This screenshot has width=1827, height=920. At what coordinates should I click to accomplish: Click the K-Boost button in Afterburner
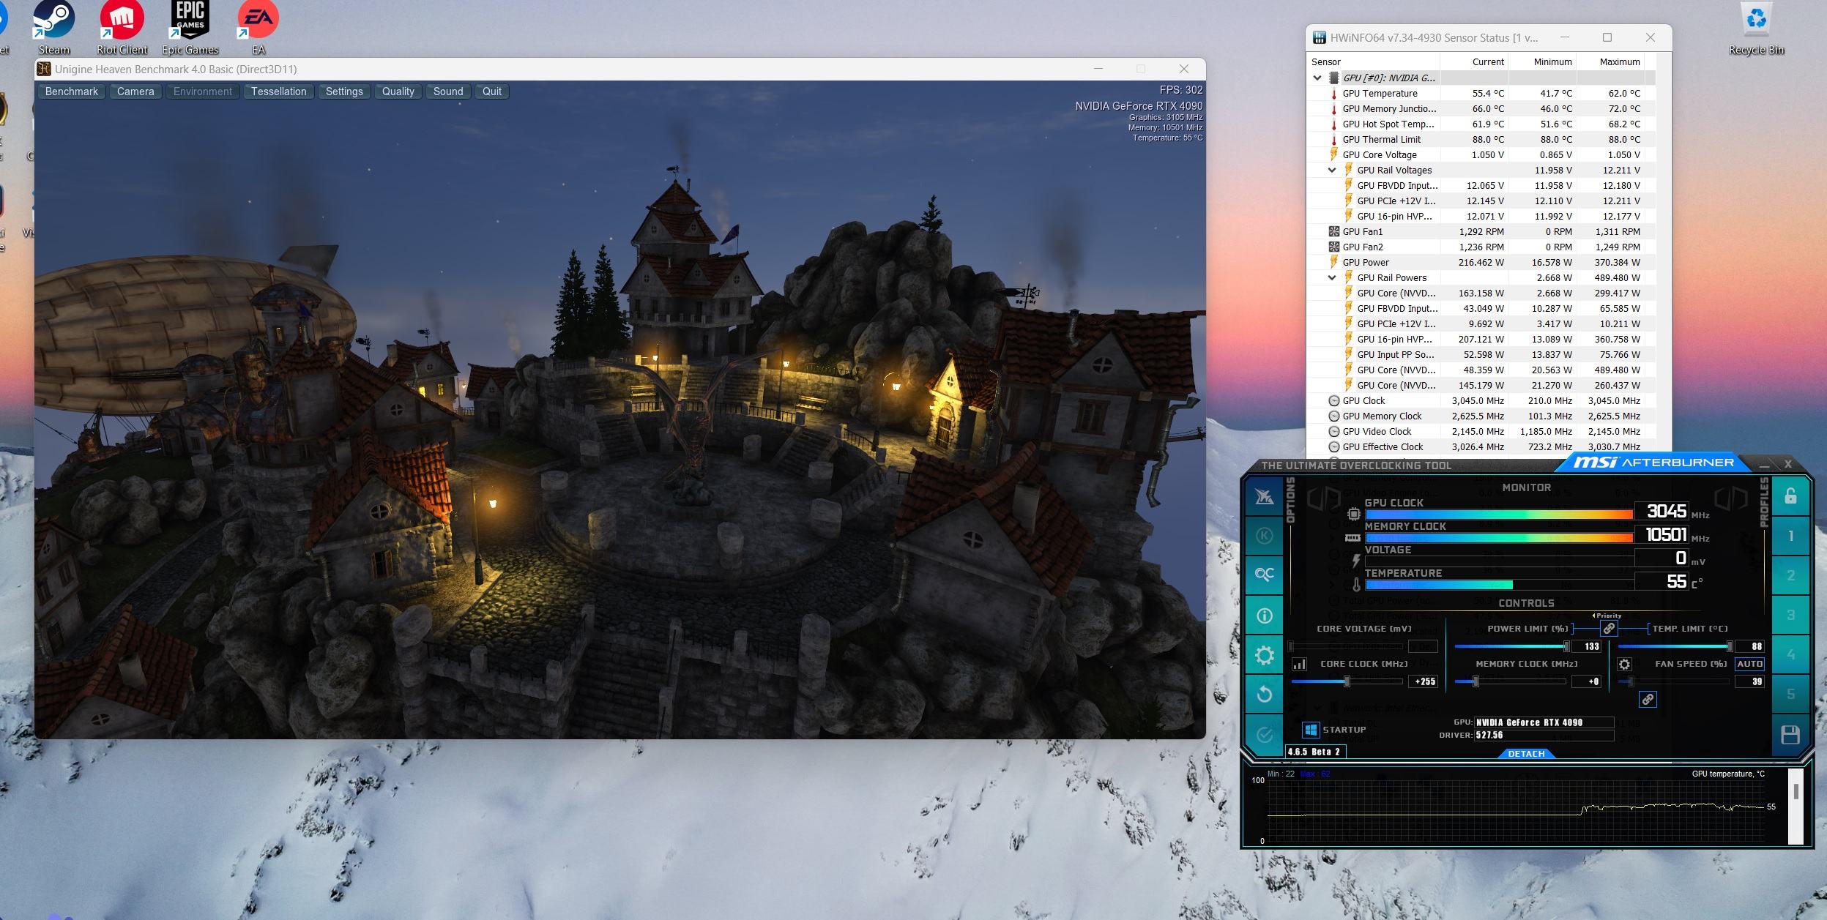(x=1264, y=536)
